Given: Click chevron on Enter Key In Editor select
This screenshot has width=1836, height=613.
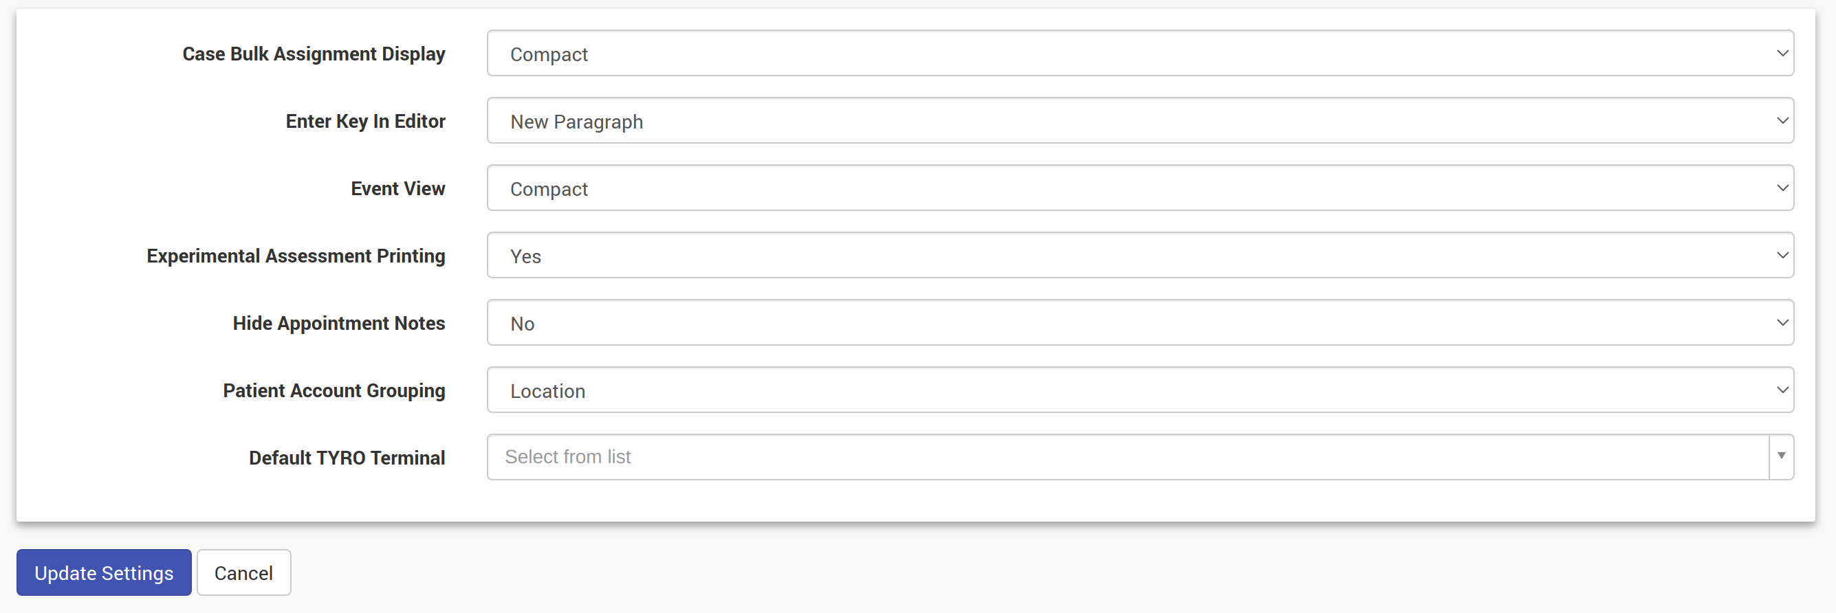Looking at the screenshot, I should tap(1782, 121).
